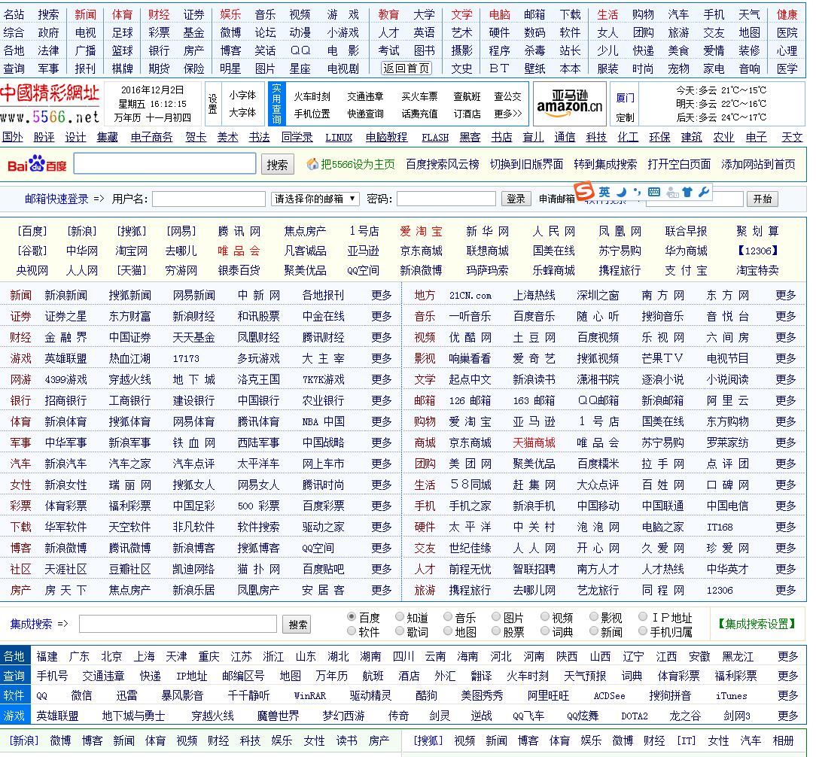Click the integrated search 搜索 button
The width and height of the screenshot is (816, 757).
pos(297,625)
